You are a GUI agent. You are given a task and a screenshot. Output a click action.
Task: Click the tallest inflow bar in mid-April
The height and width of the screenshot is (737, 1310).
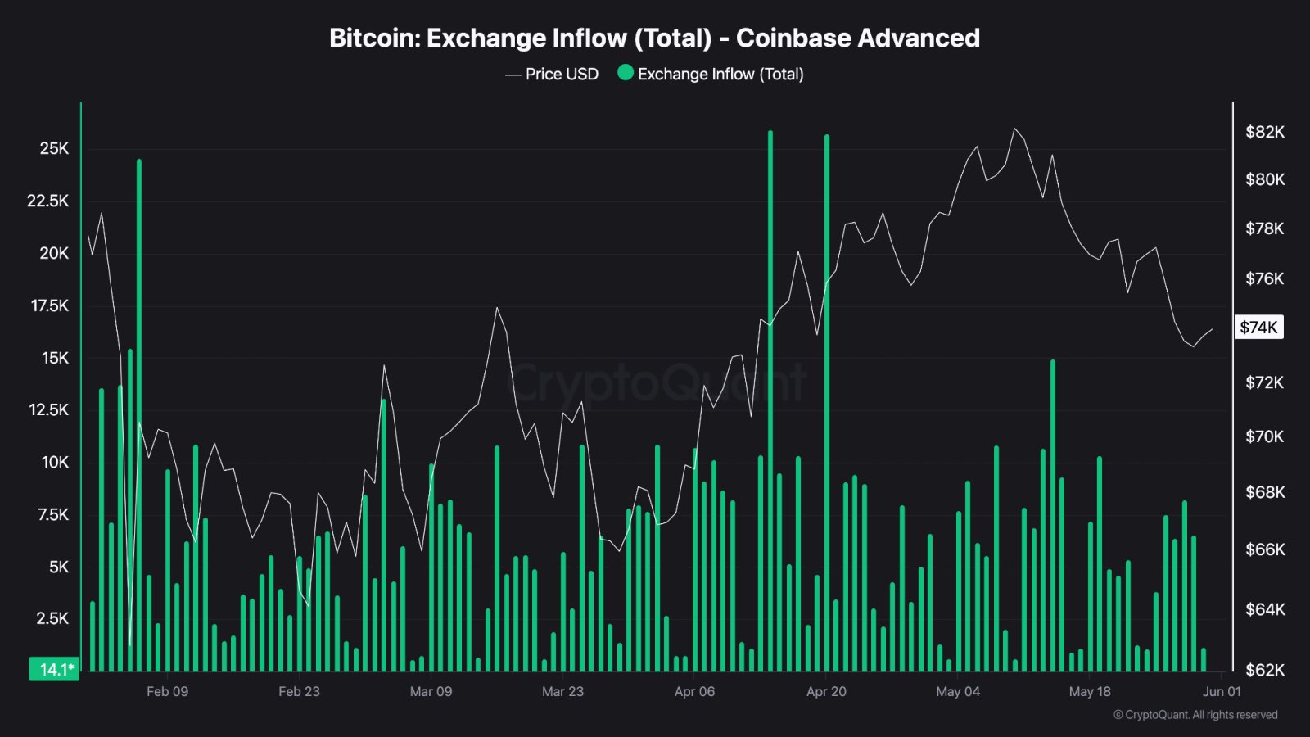click(x=770, y=400)
